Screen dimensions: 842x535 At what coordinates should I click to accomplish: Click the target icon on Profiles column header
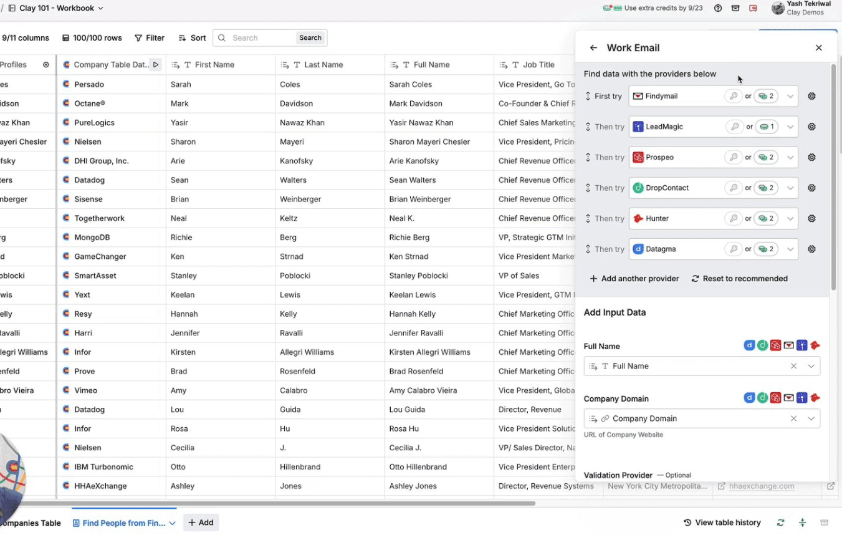(45, 65)
